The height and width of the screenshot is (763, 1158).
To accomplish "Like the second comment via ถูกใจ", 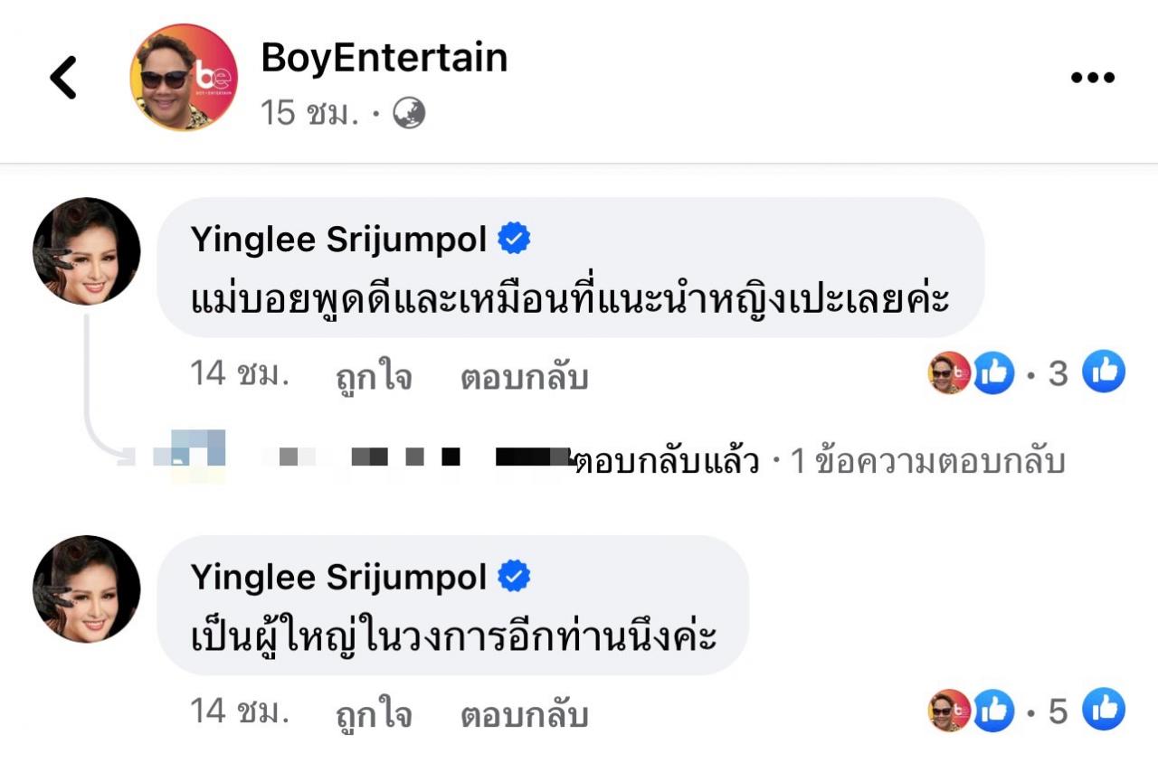I will point(374,713).
